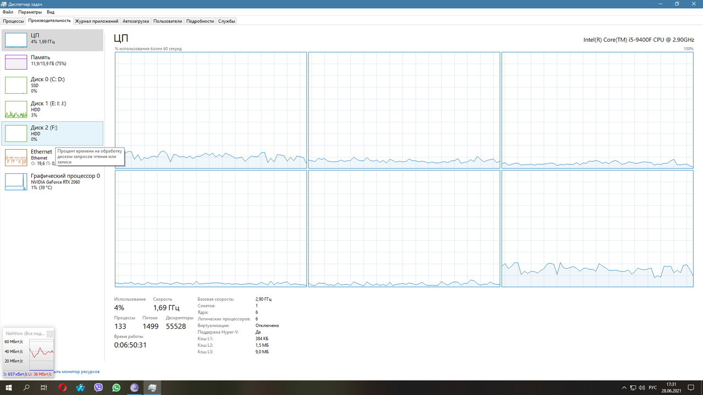The height and width of the screenshot is (395, 703).
Task: Open the network tray icon
Action: (x=633, y=388)
